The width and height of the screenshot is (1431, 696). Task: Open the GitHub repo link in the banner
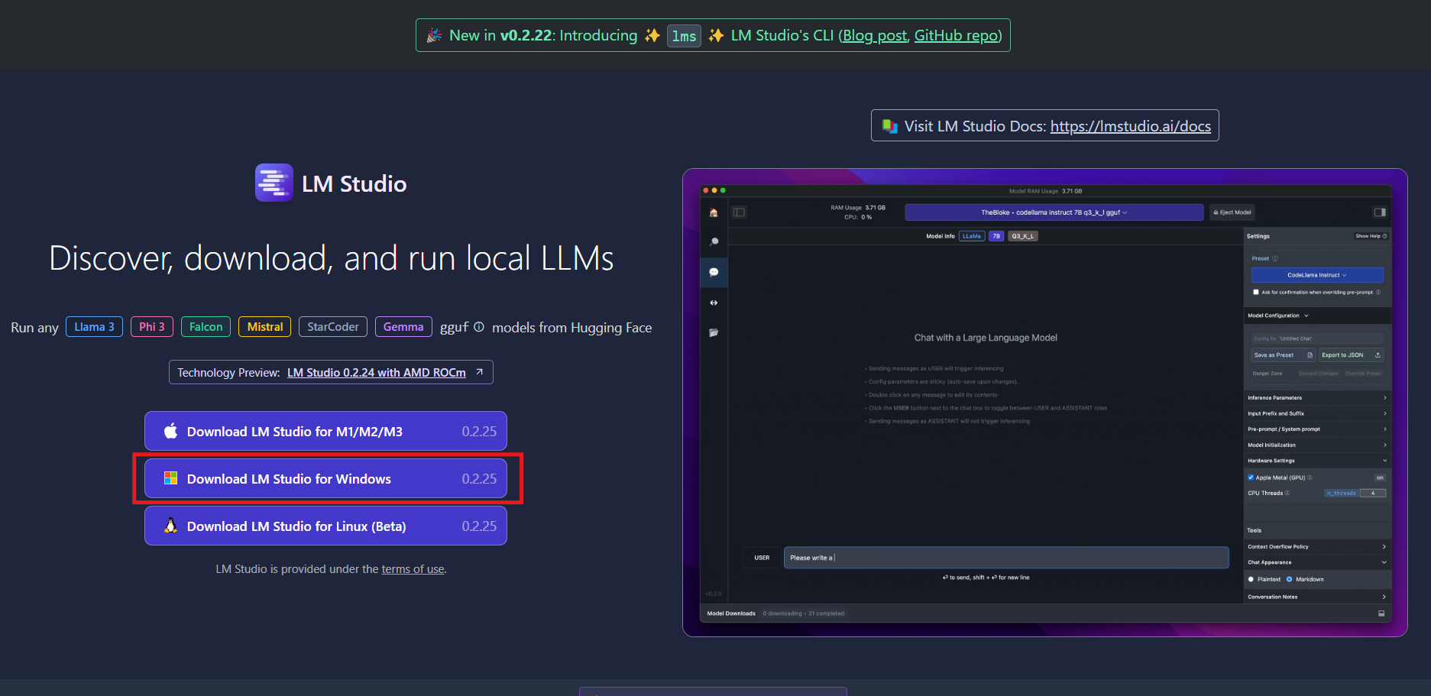click(x=957, y=35)
